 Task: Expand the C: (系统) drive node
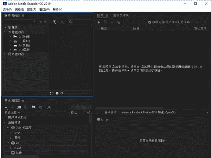pos(10,37)
